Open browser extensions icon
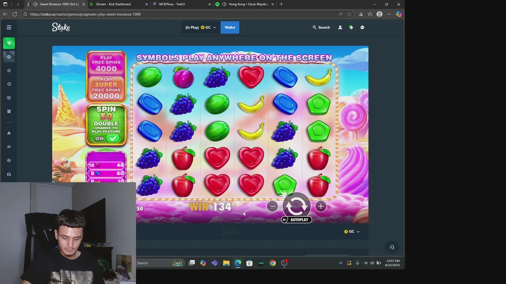506x284 pixels. pyautogui.click(x=361, y=14)
